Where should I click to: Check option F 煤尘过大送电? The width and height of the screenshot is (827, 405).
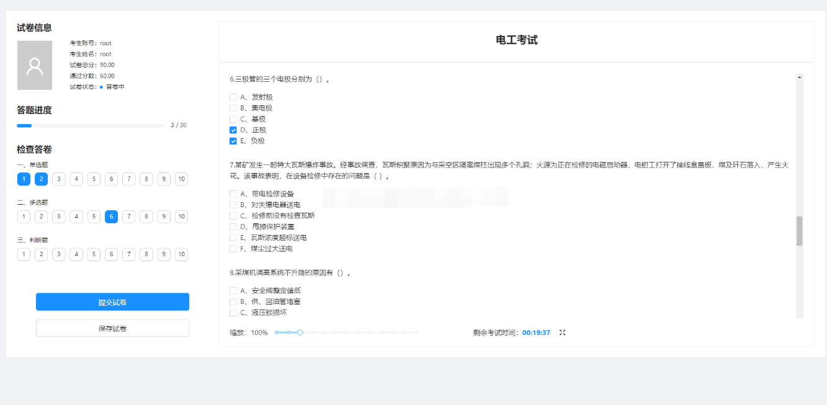233,249
